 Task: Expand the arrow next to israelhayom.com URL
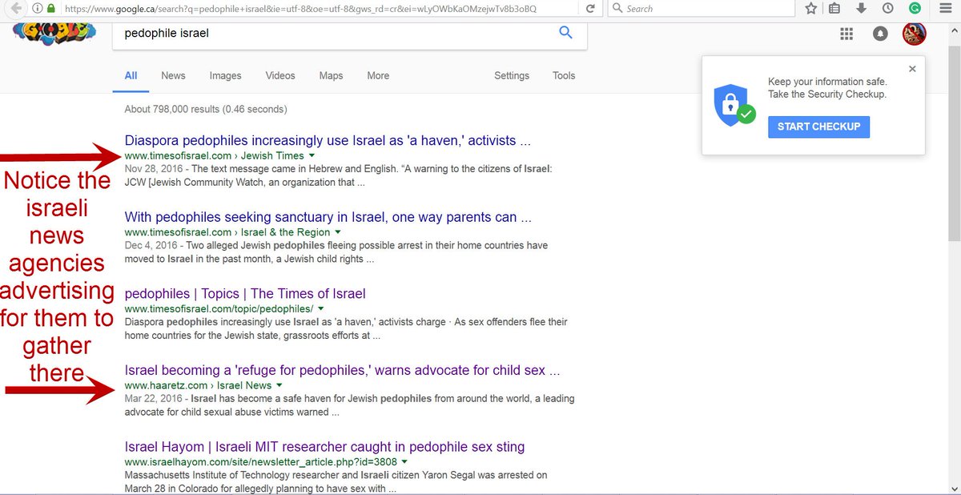coord(404,462)
